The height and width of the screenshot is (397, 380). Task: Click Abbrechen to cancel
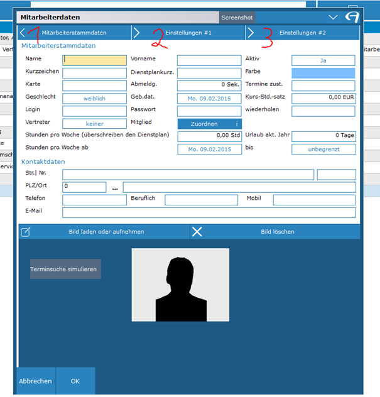[x=35, y=381]
